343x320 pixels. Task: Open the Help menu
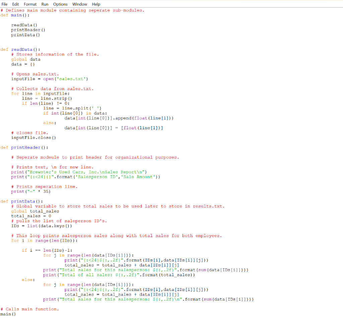pos(96,4)
